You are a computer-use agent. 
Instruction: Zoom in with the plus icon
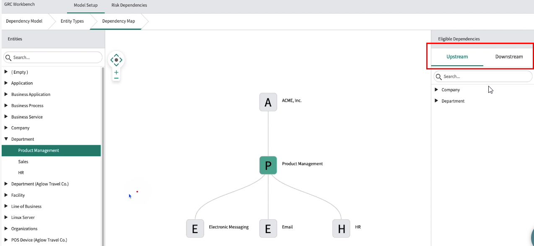116,72
